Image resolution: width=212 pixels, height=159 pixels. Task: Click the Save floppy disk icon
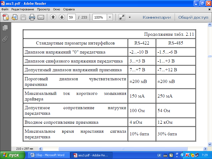23,17
